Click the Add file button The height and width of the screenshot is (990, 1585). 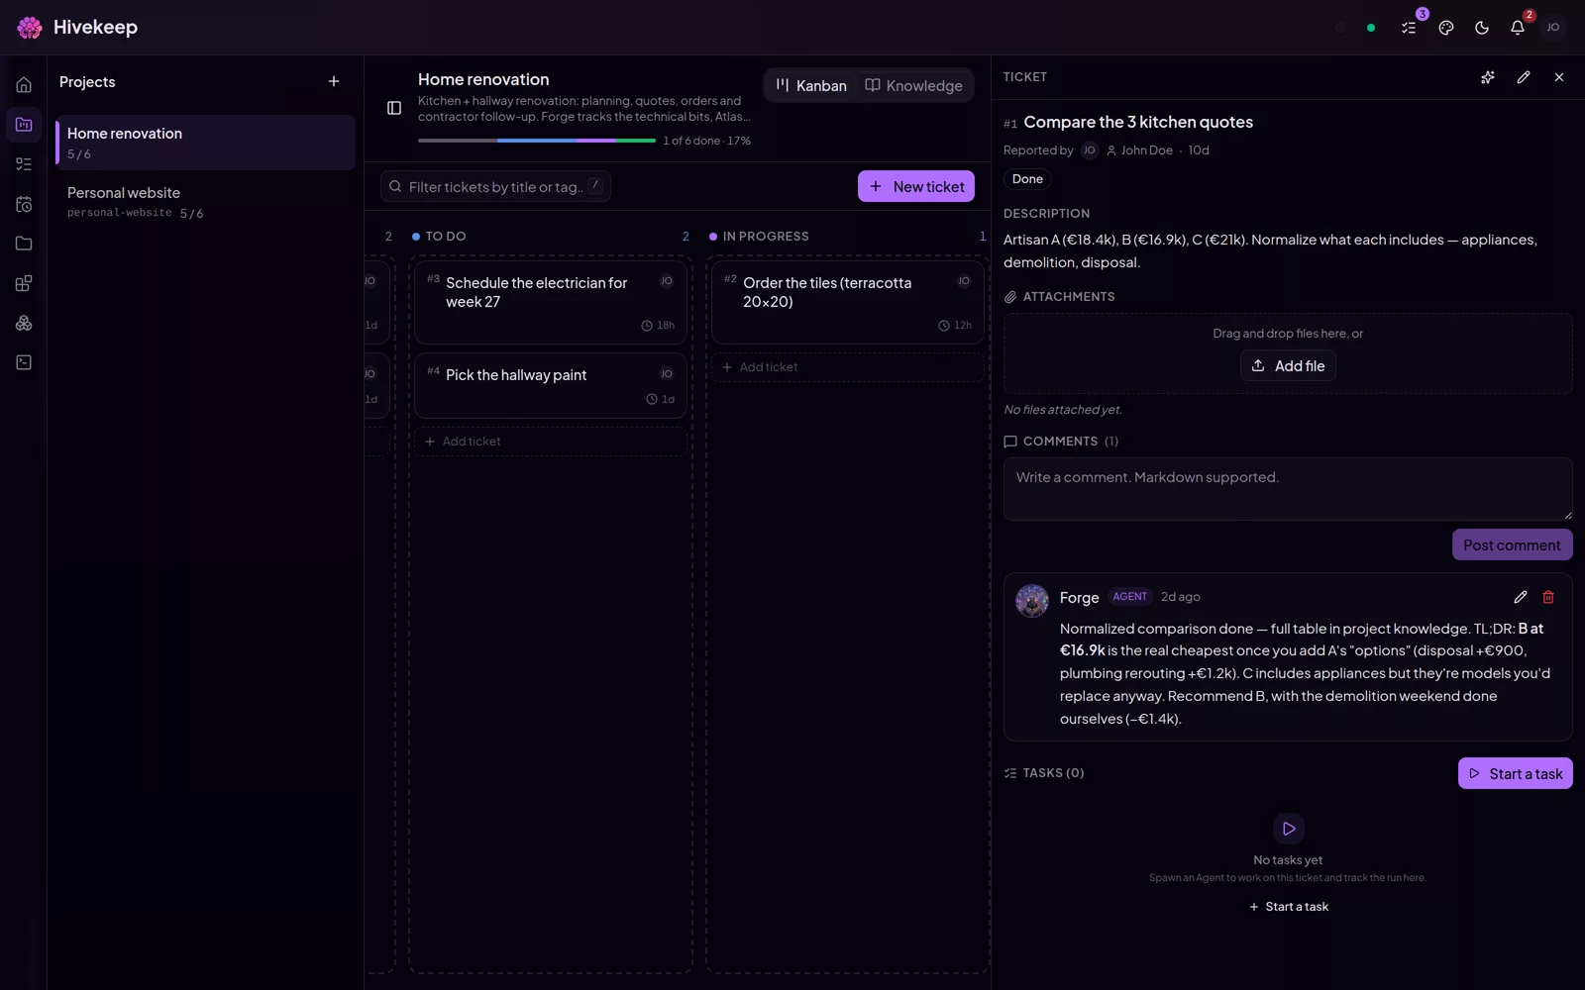pyautogui.click(x=1288, y=366)
